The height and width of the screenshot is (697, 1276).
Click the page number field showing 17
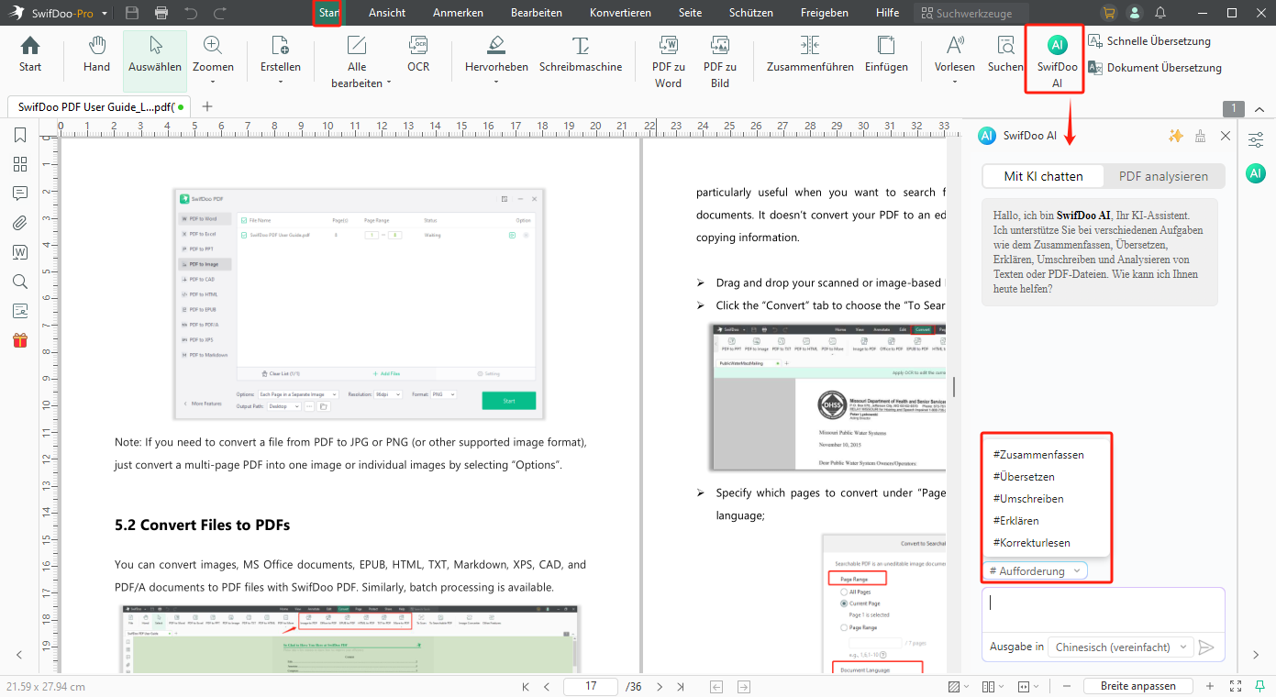pyautogui.click(x=591, y=686)
